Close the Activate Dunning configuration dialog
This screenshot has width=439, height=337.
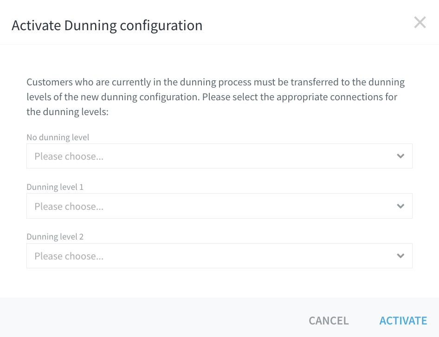tap(420, 22)
